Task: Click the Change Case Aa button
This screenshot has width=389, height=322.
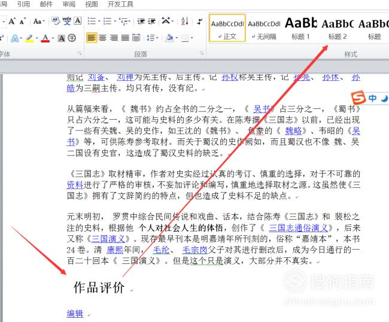Action: [38, 22]
